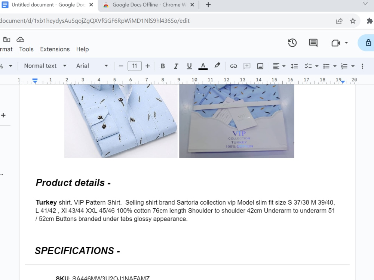The width and height of the screenshot is (374, 280).
Task: Open the tab search chevron
Action: pyautogui.click(x=365, y=4)
